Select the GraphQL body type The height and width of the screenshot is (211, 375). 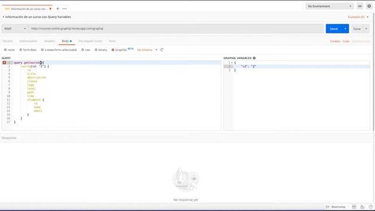[120, 50]
